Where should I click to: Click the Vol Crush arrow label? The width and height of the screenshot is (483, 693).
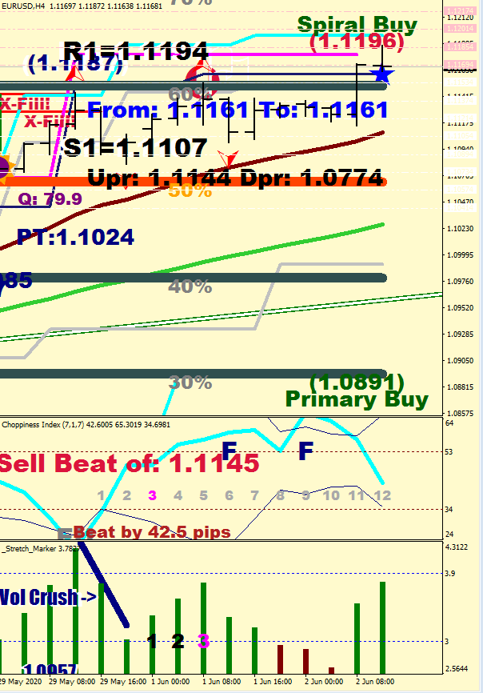(48, 597)
